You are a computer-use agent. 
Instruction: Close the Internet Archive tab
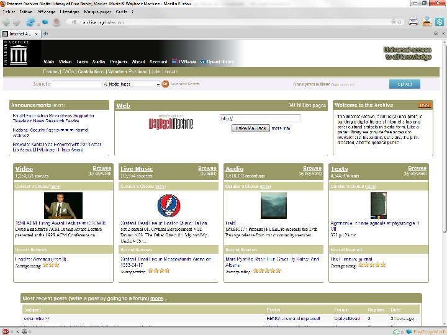36,34
